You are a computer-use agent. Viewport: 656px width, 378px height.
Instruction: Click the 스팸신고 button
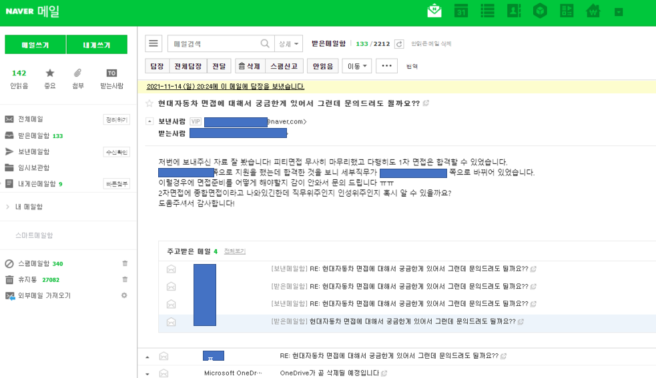click(x=284, y=66)
